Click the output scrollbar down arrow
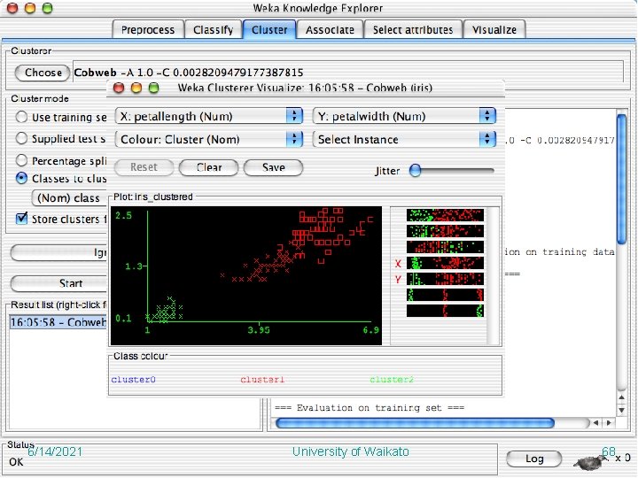 621,410
